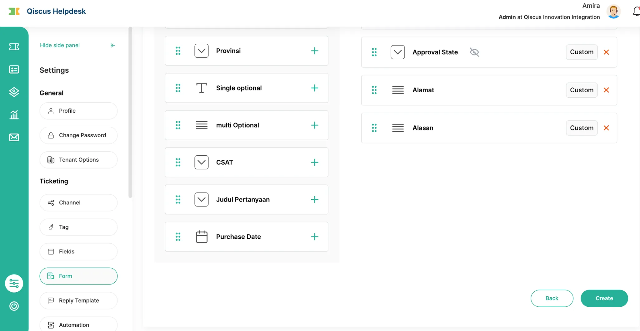Open the mail envelope sidebar icon
Screen dimensions: 640x331
click(14, 137)
